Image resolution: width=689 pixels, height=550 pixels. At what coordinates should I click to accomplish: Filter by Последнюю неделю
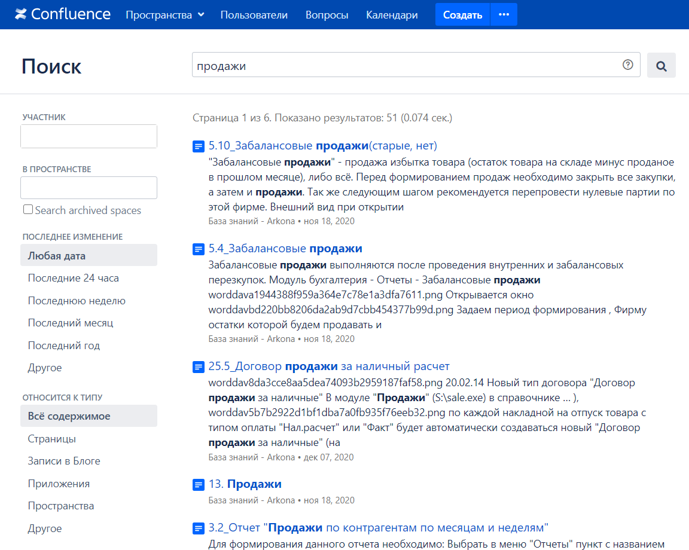tap(77, 301)
